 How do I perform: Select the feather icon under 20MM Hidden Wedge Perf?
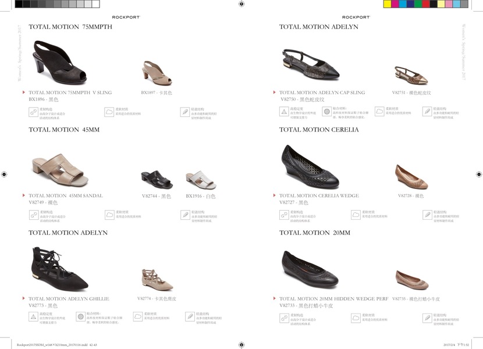pos(427,318)
